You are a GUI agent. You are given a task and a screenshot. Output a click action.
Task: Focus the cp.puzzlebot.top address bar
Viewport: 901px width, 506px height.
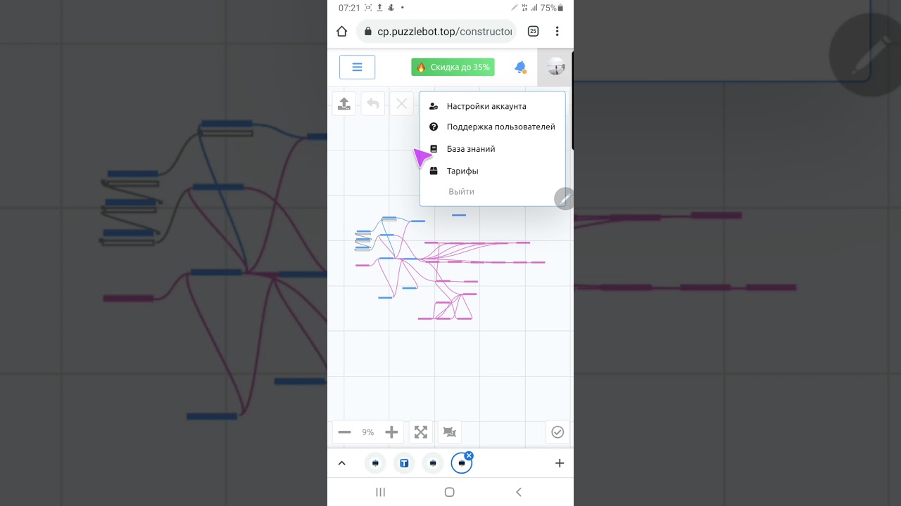(x=436, y=31)
